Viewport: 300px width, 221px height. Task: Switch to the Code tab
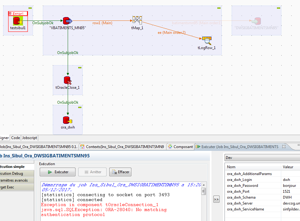click(15, 138)
